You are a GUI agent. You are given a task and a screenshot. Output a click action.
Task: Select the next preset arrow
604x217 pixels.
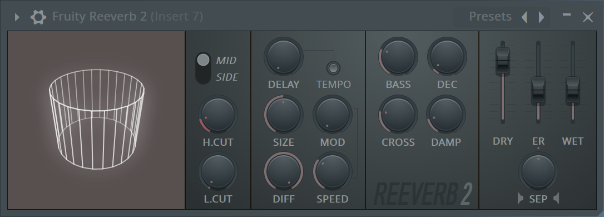(x=541, y=17)
